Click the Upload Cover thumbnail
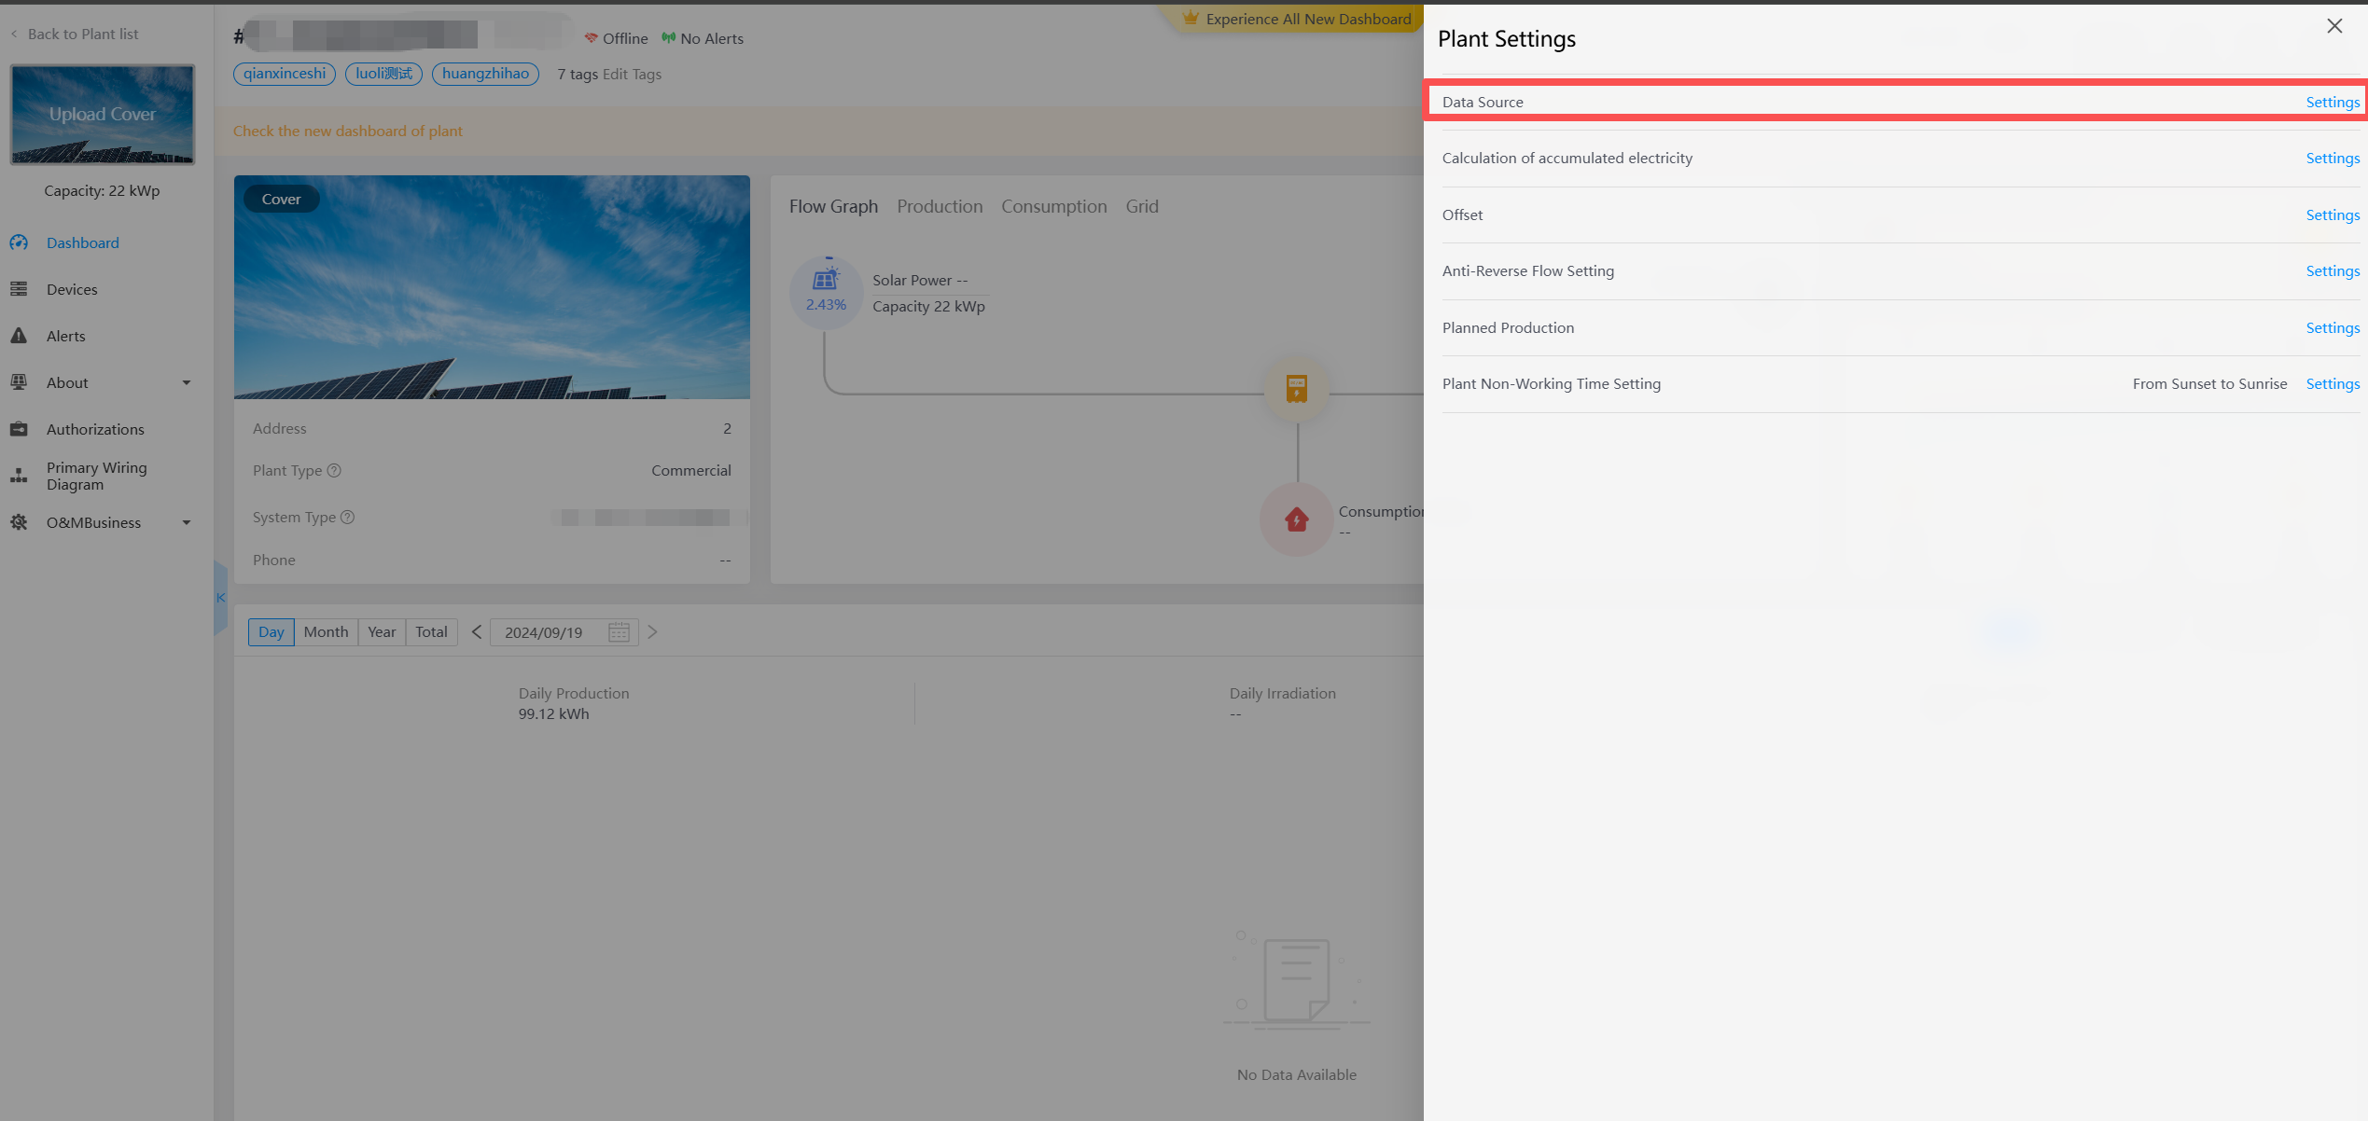The image size is (2368, 1121). pyautogui.click(x=103, y=114)
